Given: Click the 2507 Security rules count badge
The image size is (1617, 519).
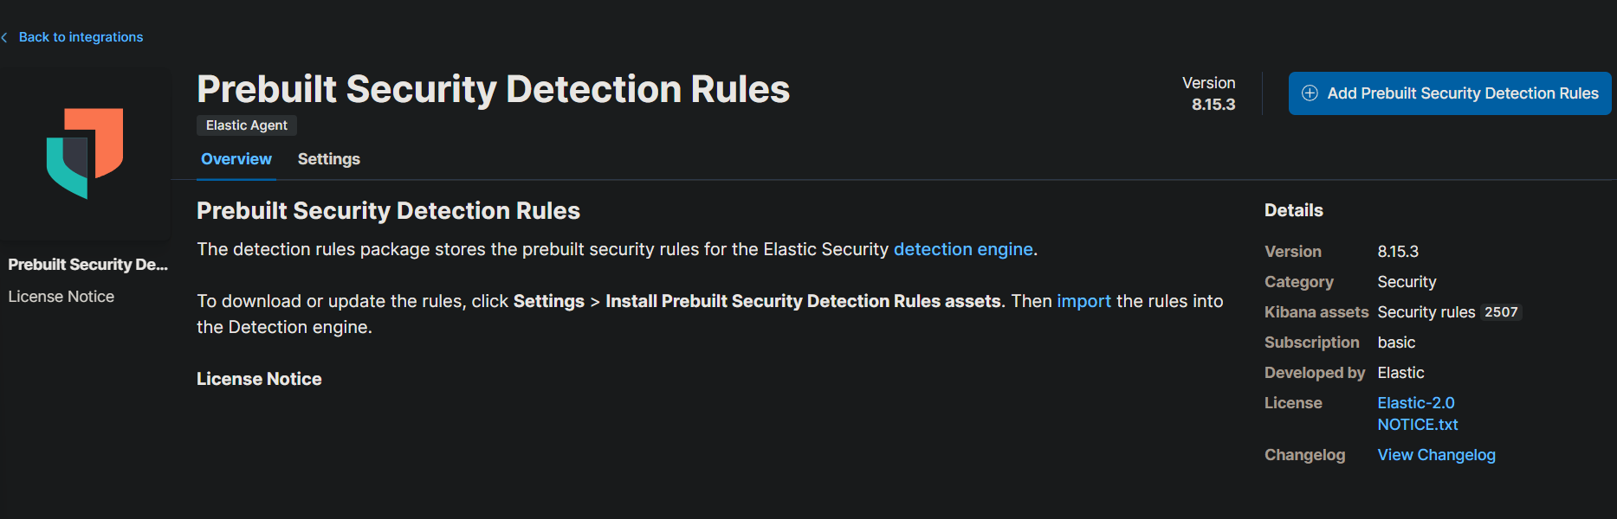Looking at the screenshot, I should 1501,312.
